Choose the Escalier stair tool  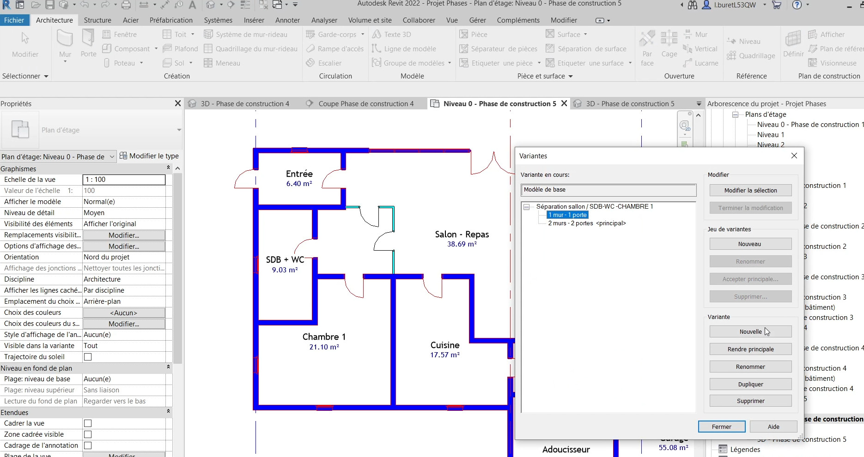(324, 63)
